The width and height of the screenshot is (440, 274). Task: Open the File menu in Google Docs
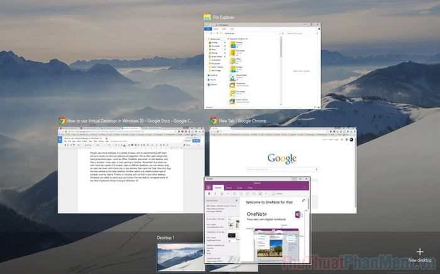click(x=65, y=141)
